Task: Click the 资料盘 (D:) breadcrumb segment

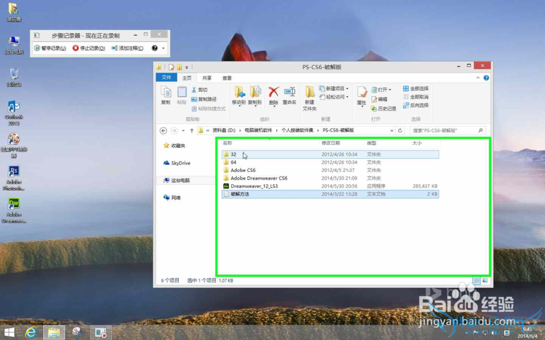Action: coord(224,131)
